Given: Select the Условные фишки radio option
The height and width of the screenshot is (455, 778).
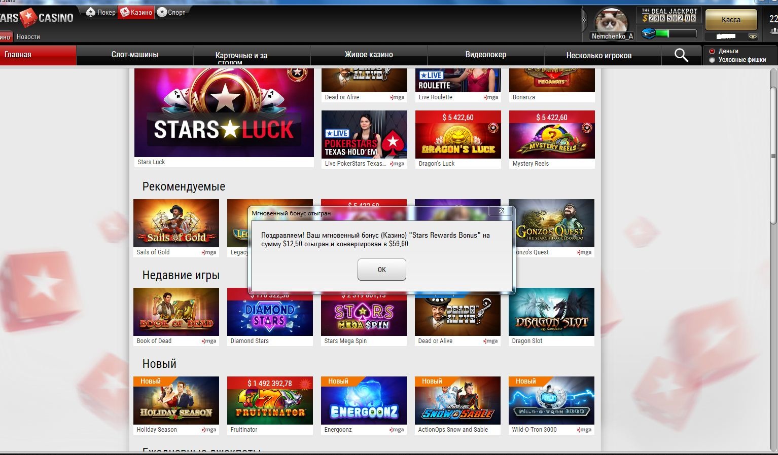Looking at the screenshot, I should [x=712, y=60].
